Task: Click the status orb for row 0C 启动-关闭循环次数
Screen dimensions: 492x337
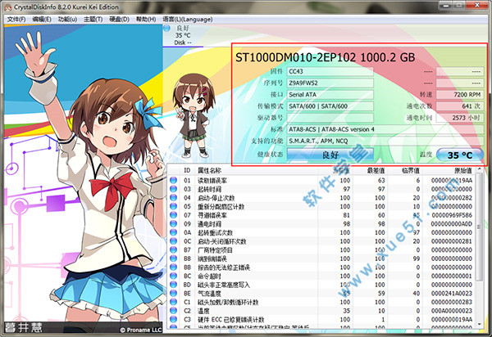Action: [173, 241]
